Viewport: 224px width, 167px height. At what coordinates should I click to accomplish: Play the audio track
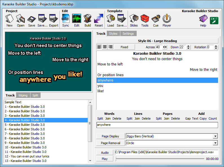point(105,159)
